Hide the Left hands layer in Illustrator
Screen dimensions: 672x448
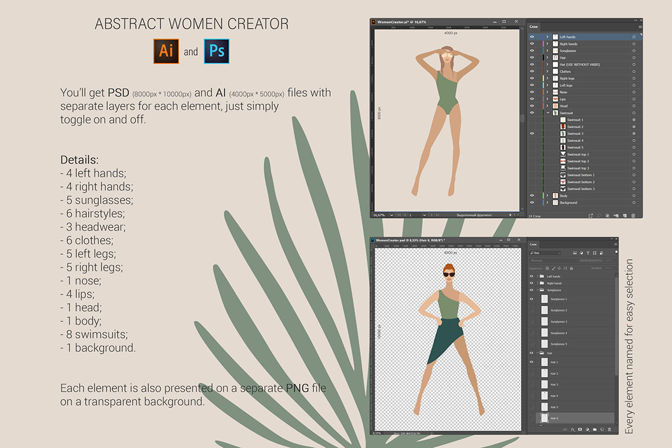(x=532, y=37)
